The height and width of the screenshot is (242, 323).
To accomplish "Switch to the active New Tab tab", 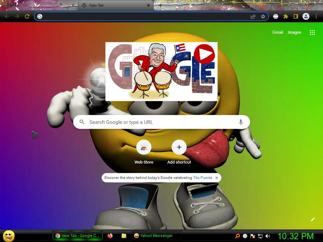I will [116, 6].
